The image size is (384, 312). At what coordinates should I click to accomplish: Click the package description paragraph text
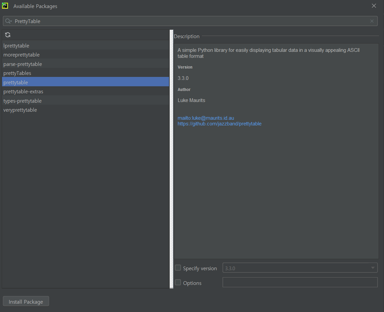point(268,53)
